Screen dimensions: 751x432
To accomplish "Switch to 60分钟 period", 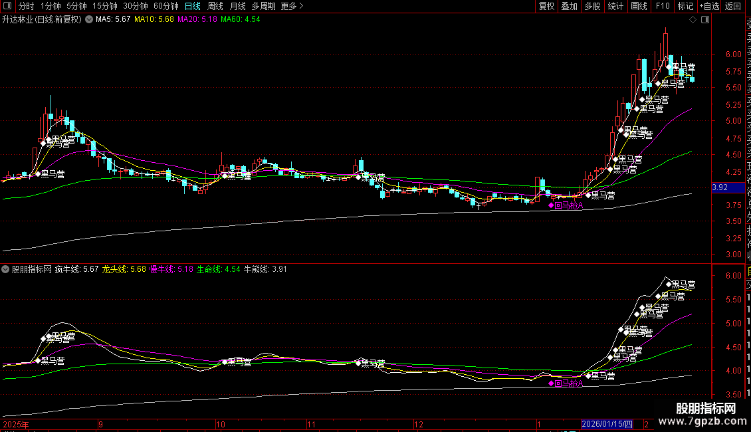I will click(166, 7).
